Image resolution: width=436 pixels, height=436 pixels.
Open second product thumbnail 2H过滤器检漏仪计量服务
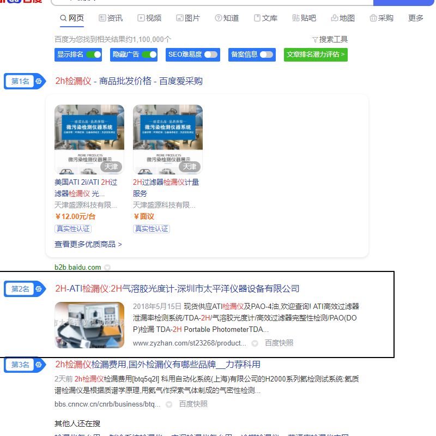pyautogui.click(x=168, y=140)
